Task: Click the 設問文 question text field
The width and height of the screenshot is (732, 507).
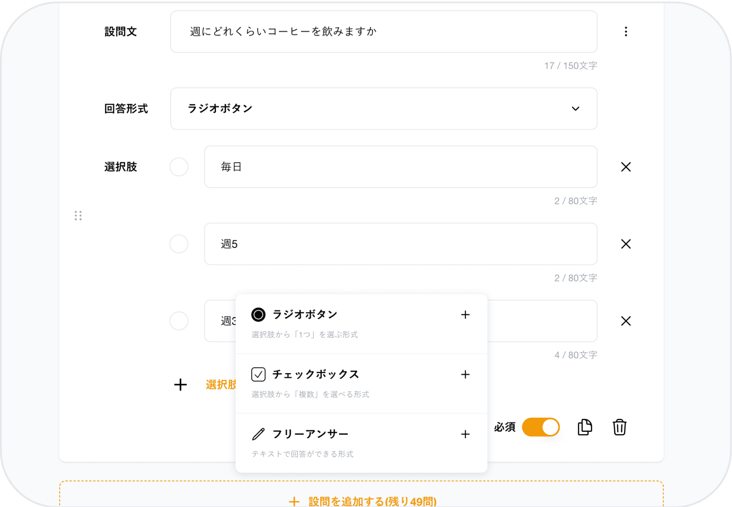Action: [383, 31]
